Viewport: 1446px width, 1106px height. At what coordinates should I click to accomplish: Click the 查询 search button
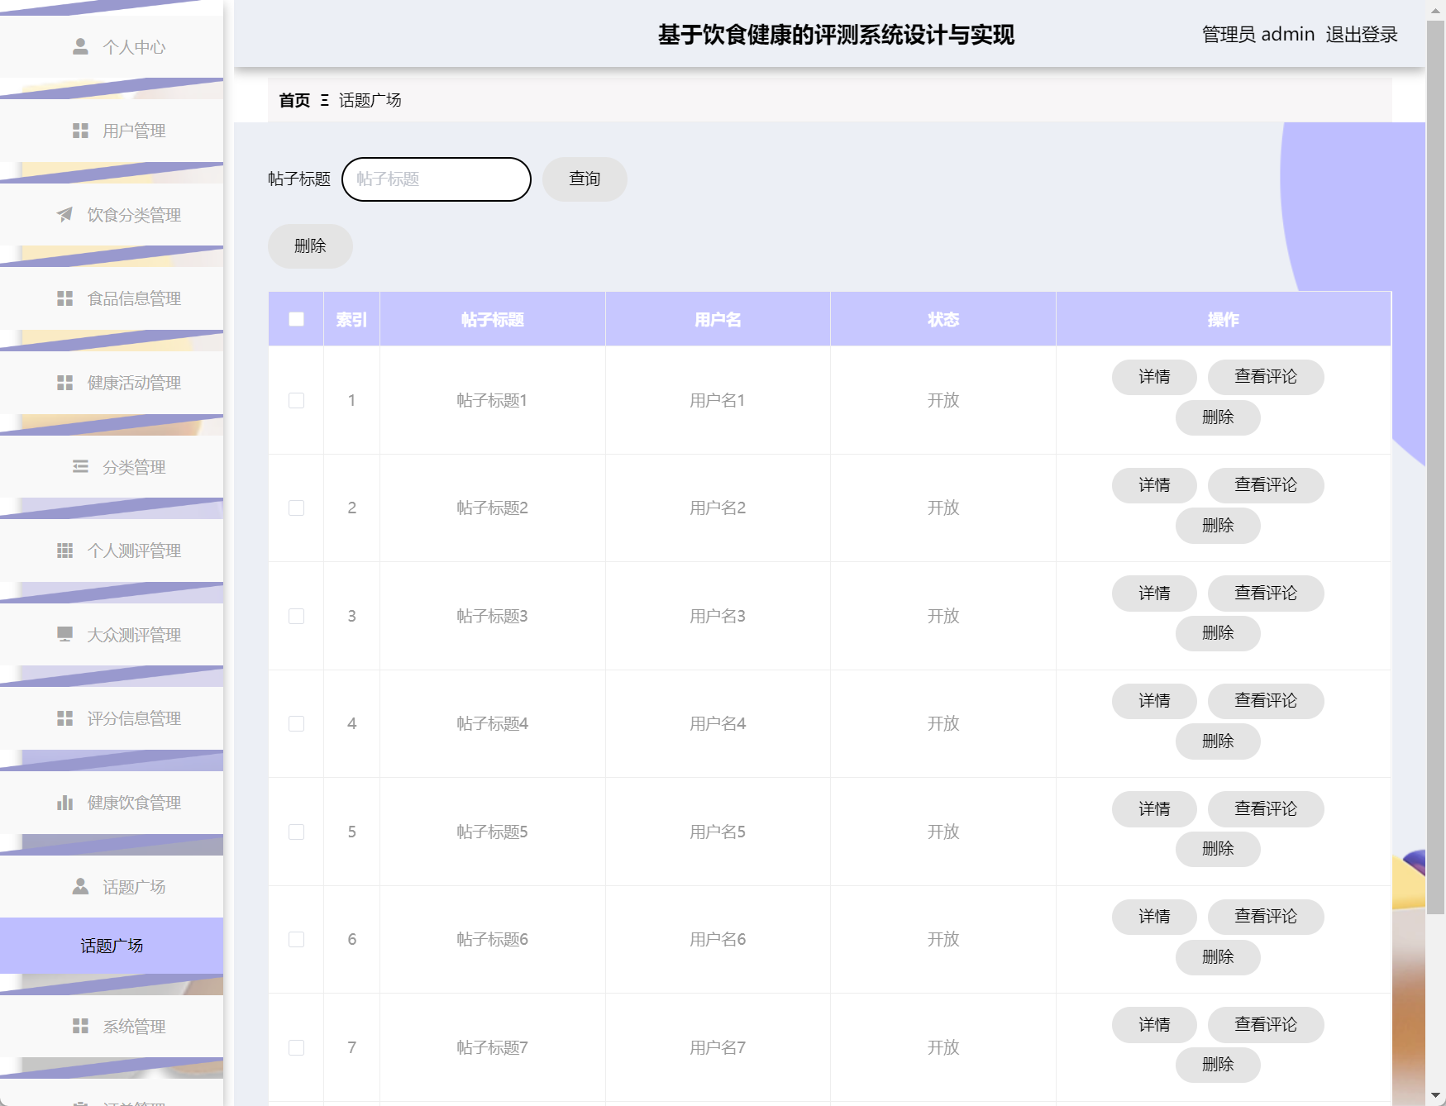click(585, 179)
